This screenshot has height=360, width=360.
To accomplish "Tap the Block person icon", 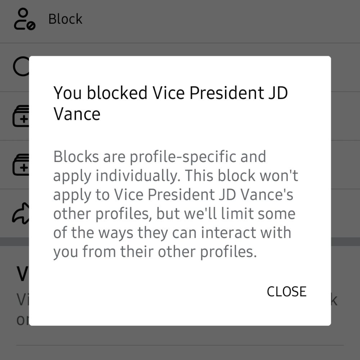I will click(24, 19).
